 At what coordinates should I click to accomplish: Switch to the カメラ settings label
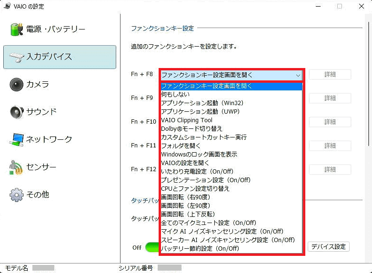38,84
